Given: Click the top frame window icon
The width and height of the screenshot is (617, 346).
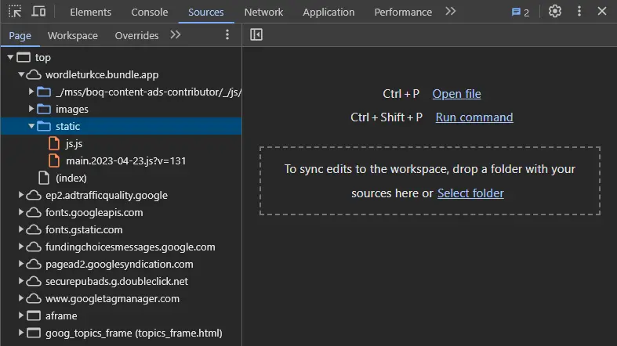Looking at the screenshot, I should coord(24,57).
